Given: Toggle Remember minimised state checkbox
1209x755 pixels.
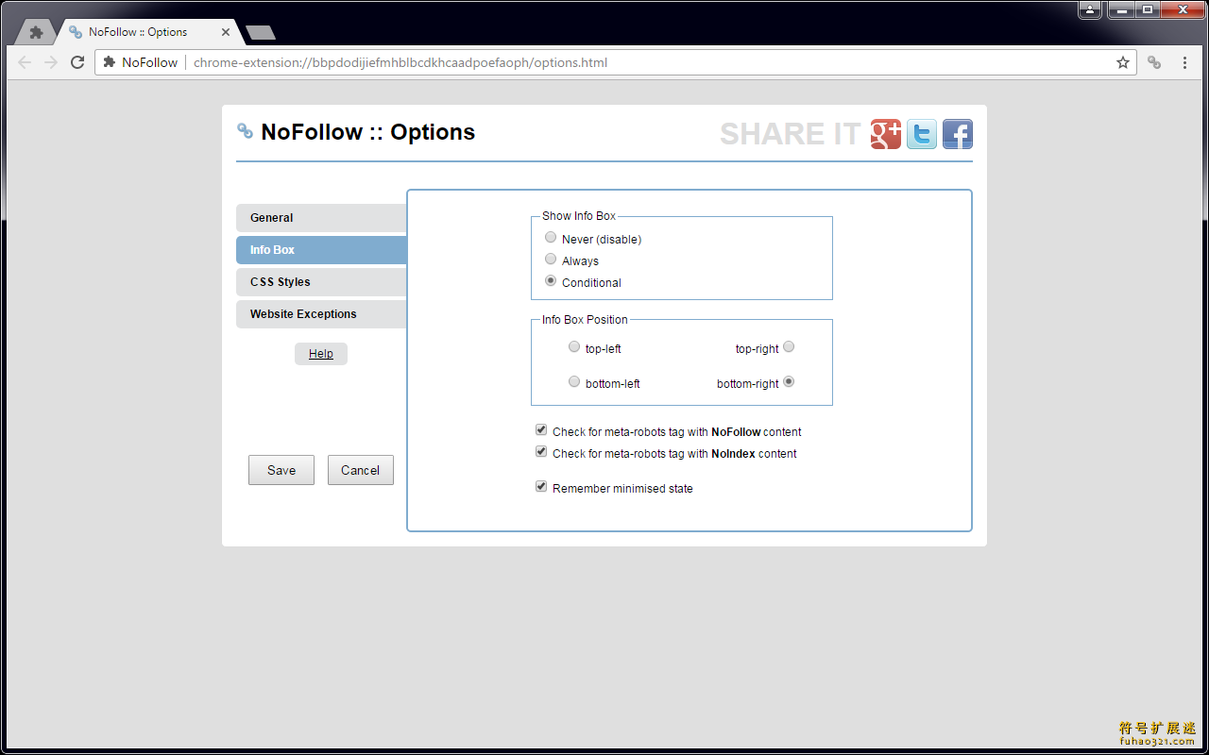Looking at the screenshot, I should tap(541, 487).
